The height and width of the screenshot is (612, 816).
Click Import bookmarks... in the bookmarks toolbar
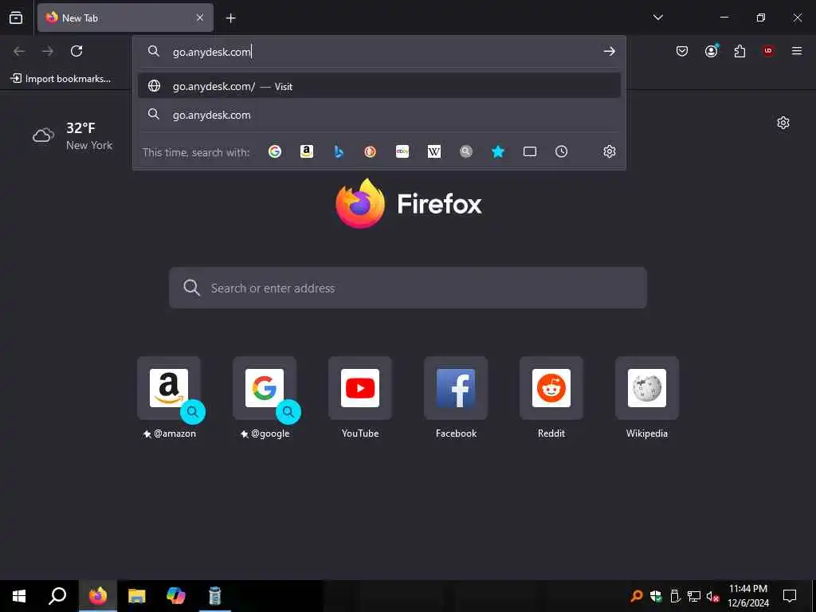pyautogui.click(x=61, y=79)
